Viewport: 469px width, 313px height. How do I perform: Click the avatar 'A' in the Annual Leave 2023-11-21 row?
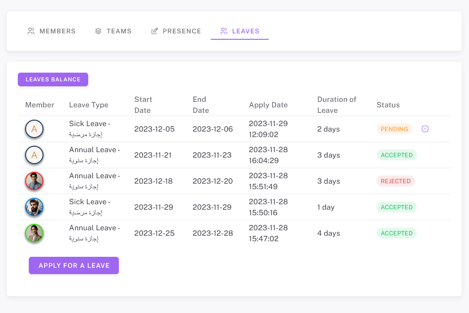point(34,155)
